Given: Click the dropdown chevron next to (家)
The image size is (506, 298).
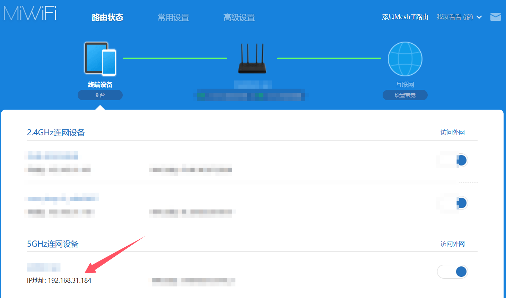Looking at the screenshot, I should click(x=479, y=17).
